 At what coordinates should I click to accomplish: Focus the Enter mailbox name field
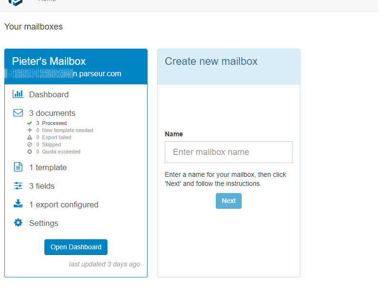pyautogui.click(x=229, y=152)
